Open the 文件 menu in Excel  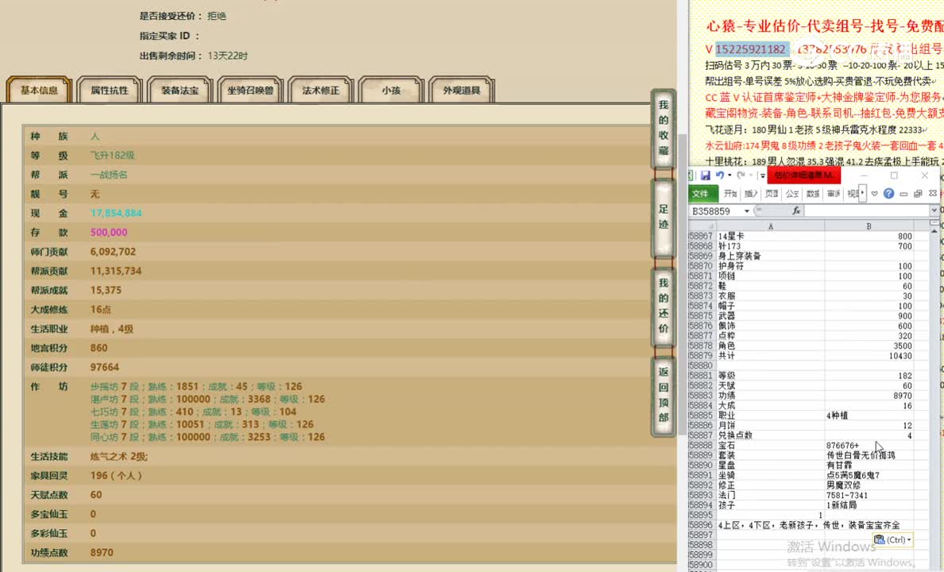[702, 193]
